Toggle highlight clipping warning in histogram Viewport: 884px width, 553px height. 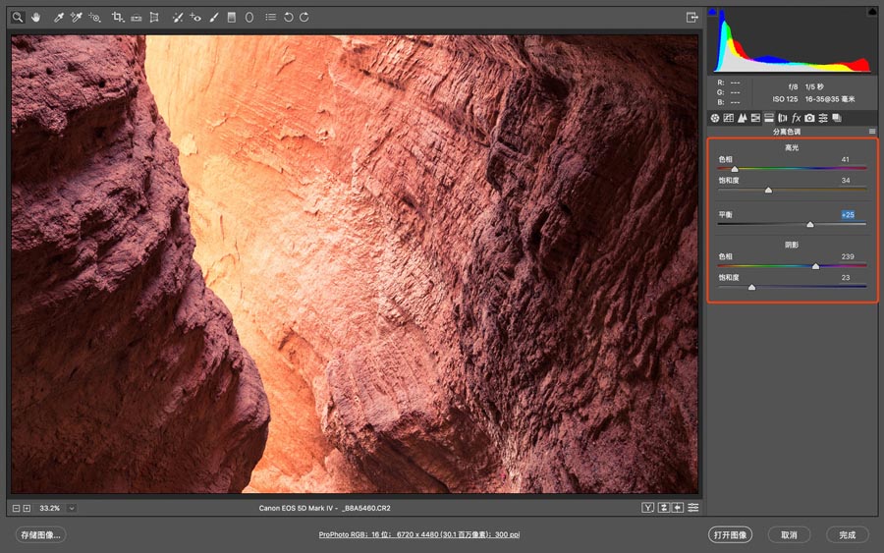coord(872,12)
